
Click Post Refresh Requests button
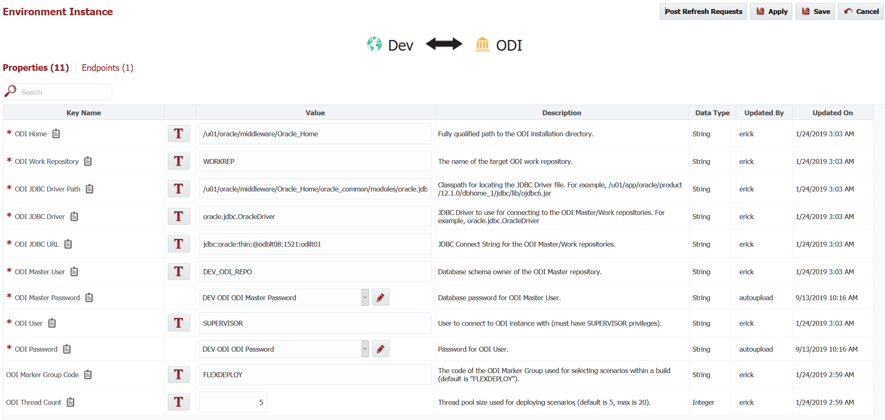click(703, 12)
